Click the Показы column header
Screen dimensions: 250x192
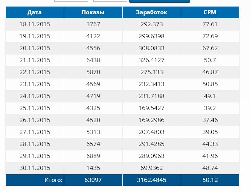pos(93,12)
